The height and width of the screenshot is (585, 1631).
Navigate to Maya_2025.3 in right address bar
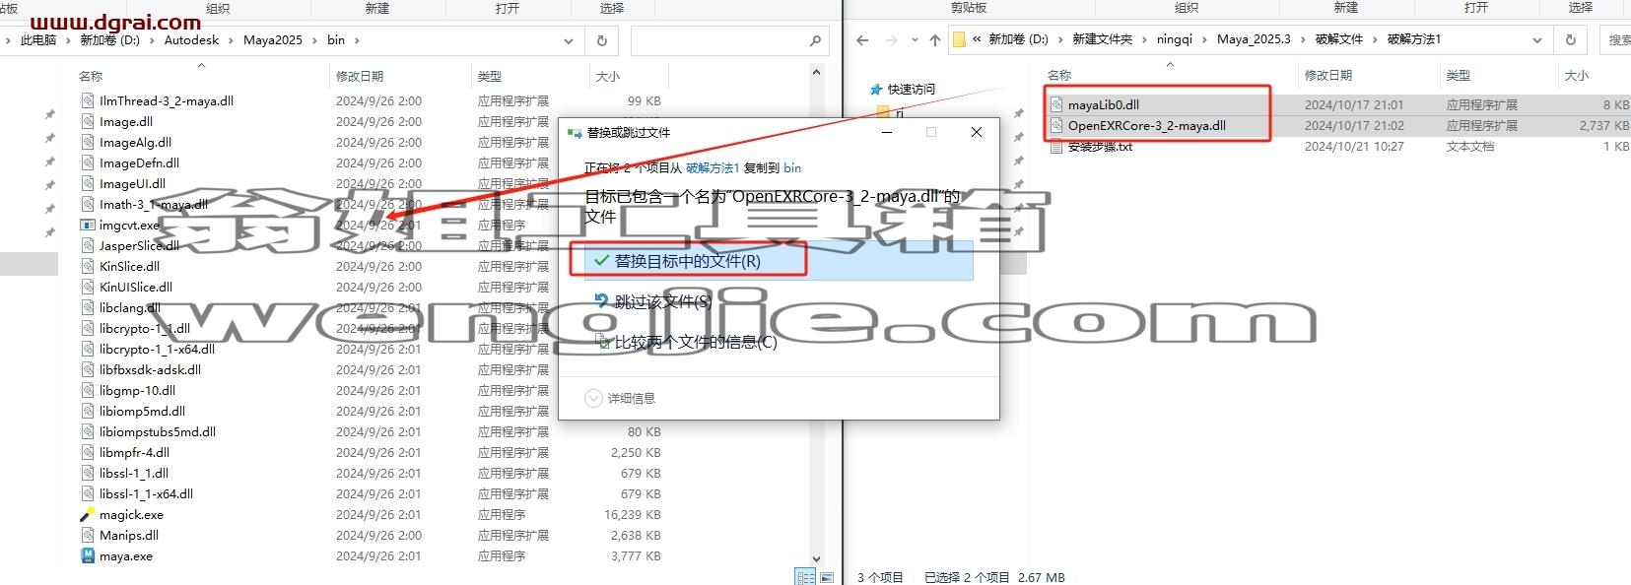[x=1254, y=39]
